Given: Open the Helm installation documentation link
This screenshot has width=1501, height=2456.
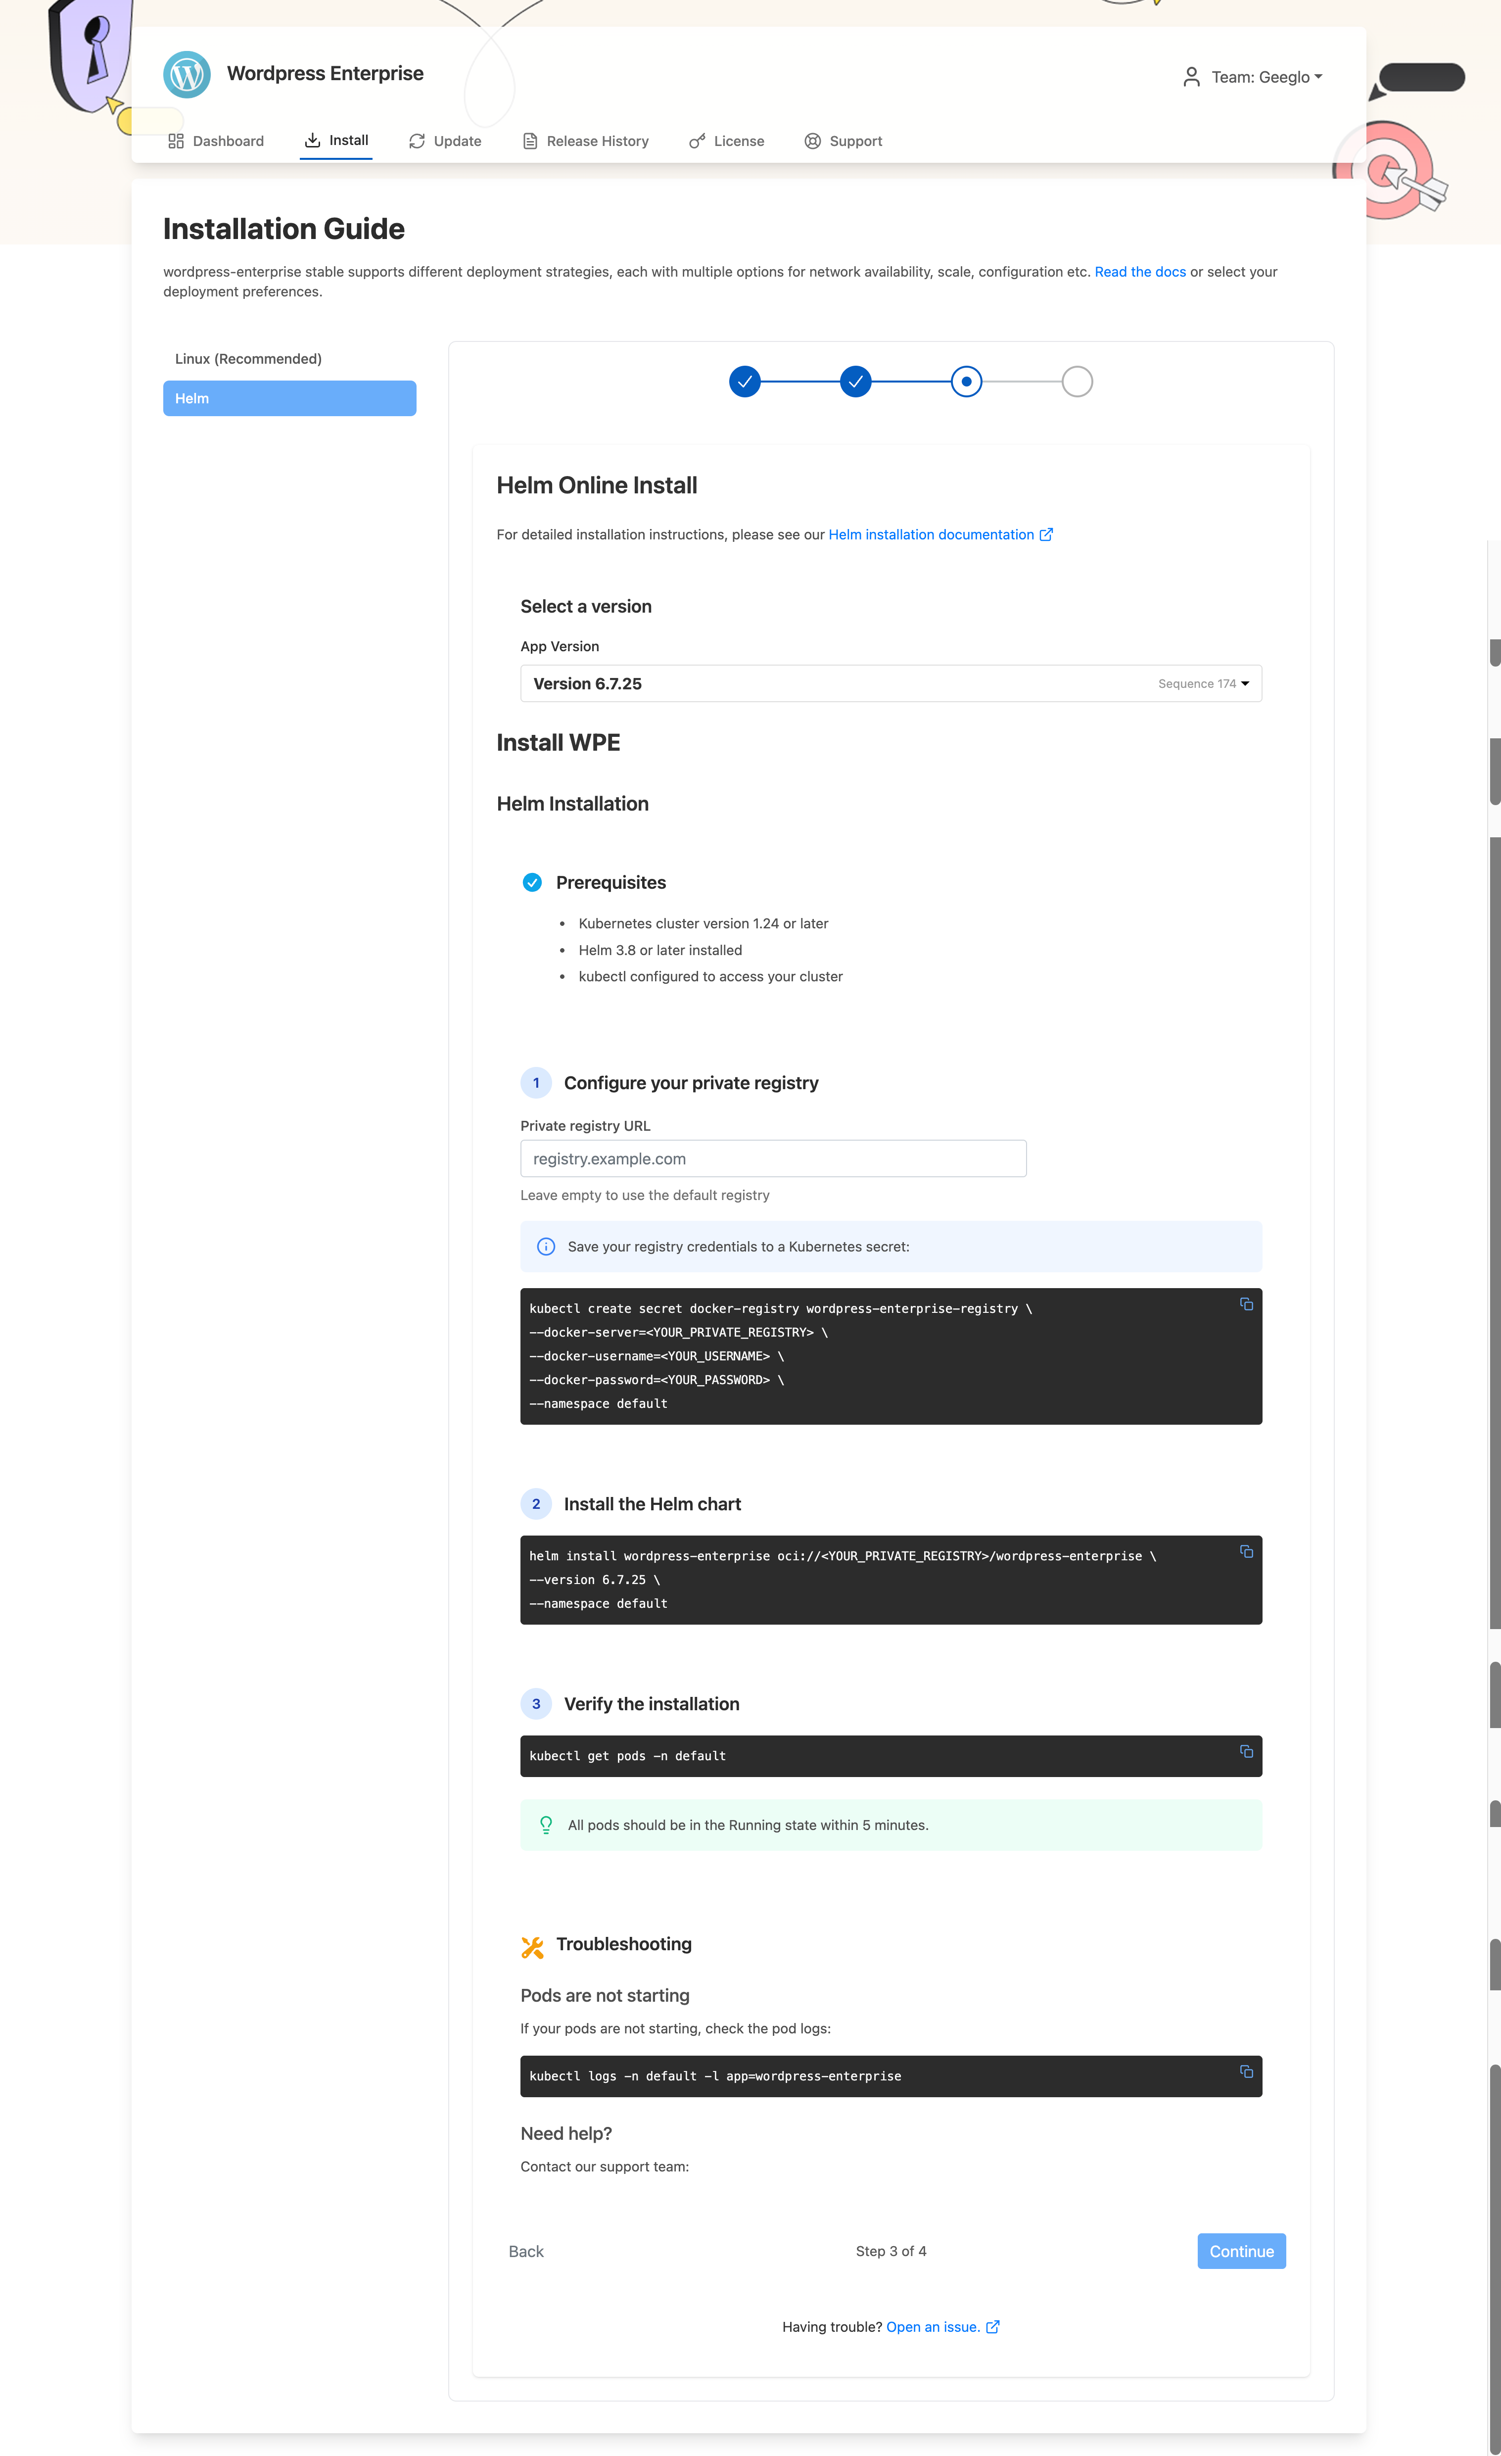Looking at the screenshot, I should tap(931, 534).
